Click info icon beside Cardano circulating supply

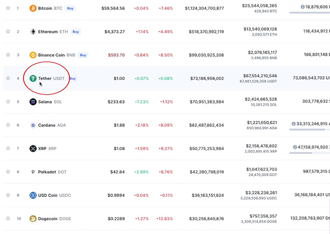293,124
